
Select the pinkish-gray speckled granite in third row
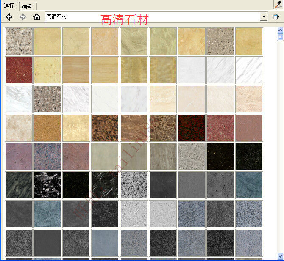pos(47,99)
